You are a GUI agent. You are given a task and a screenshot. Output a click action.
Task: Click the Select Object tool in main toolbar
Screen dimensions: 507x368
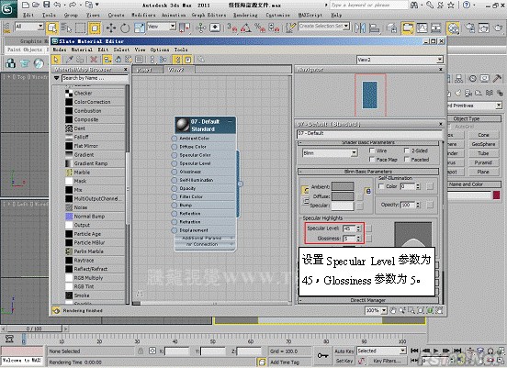52,28
